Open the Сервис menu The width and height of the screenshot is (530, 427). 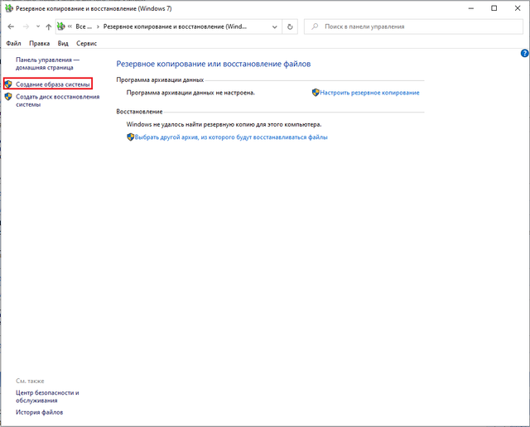click(x=86, y=43)
